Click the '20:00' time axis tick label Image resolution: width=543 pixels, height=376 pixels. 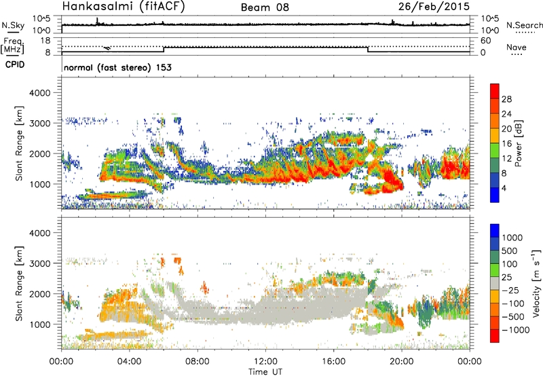pos(402,362)
